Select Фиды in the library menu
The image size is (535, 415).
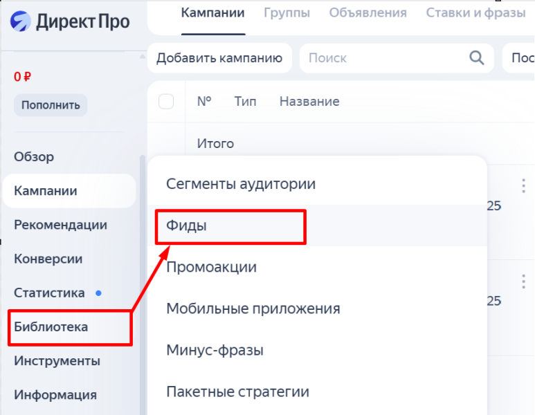click(x=187, y=225)
